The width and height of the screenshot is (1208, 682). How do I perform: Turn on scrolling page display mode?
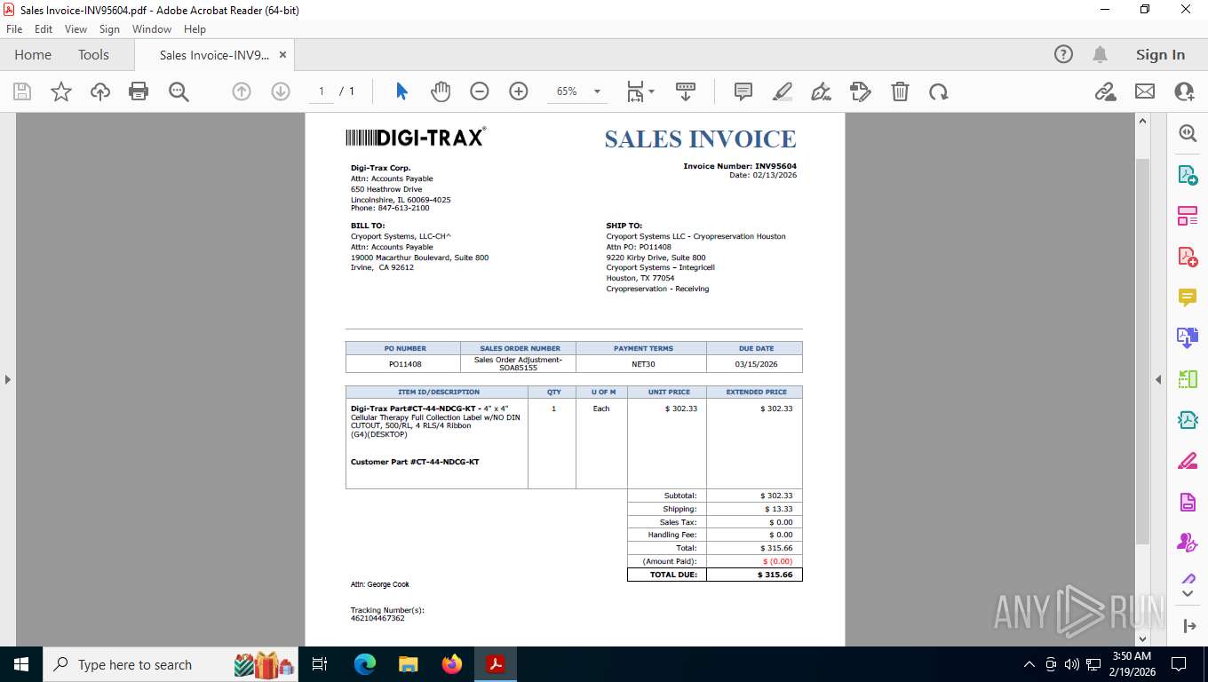tap(686, 91)
